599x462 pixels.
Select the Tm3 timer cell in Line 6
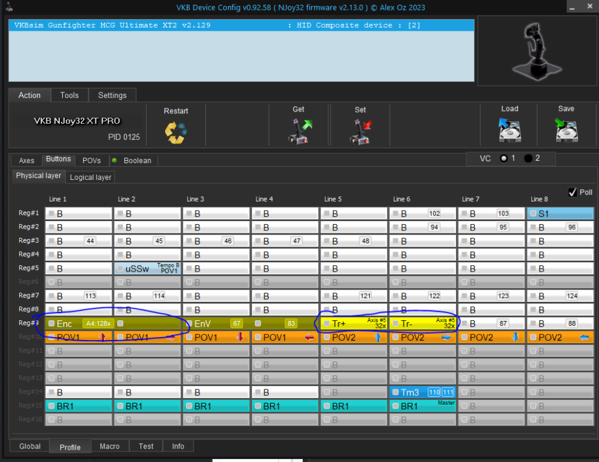(x=422, y=392)
